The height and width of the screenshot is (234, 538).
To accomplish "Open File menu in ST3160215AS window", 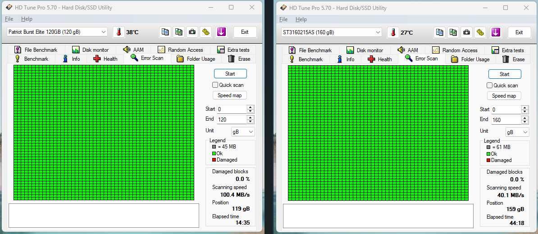I will pos(283,19).
